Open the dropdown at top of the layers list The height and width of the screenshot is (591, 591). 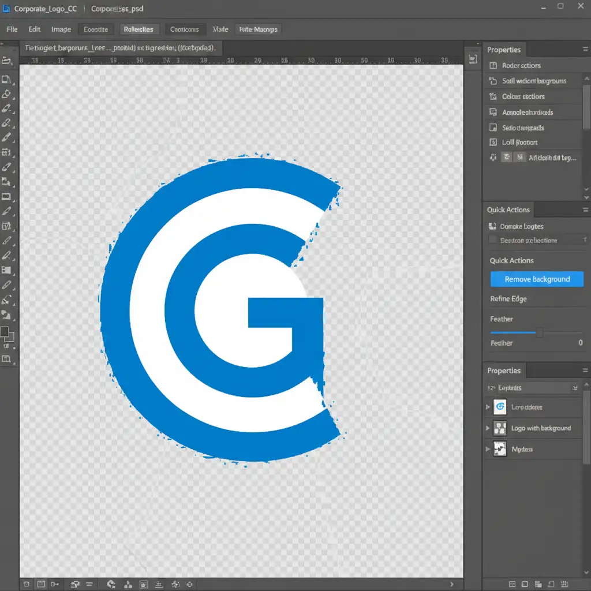point(574,388)
